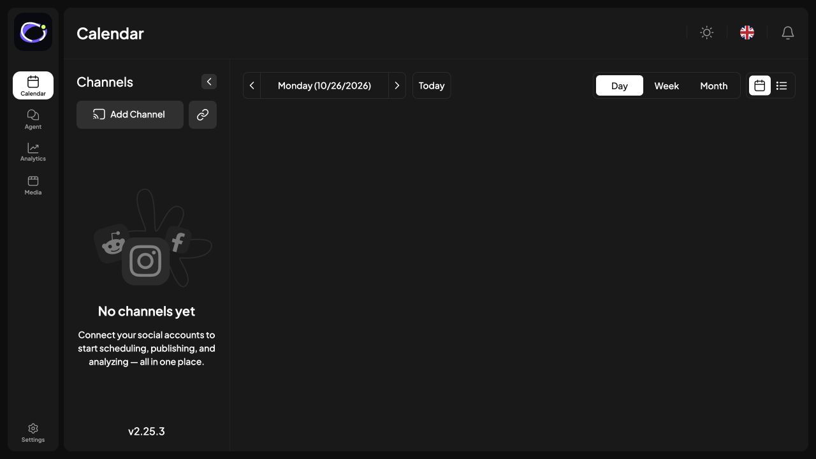816x459 pixels.
Task: Click the Instagram icon in the empty state
Action: (145, 261)
